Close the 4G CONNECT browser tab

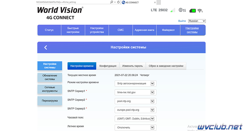point(155,2)
